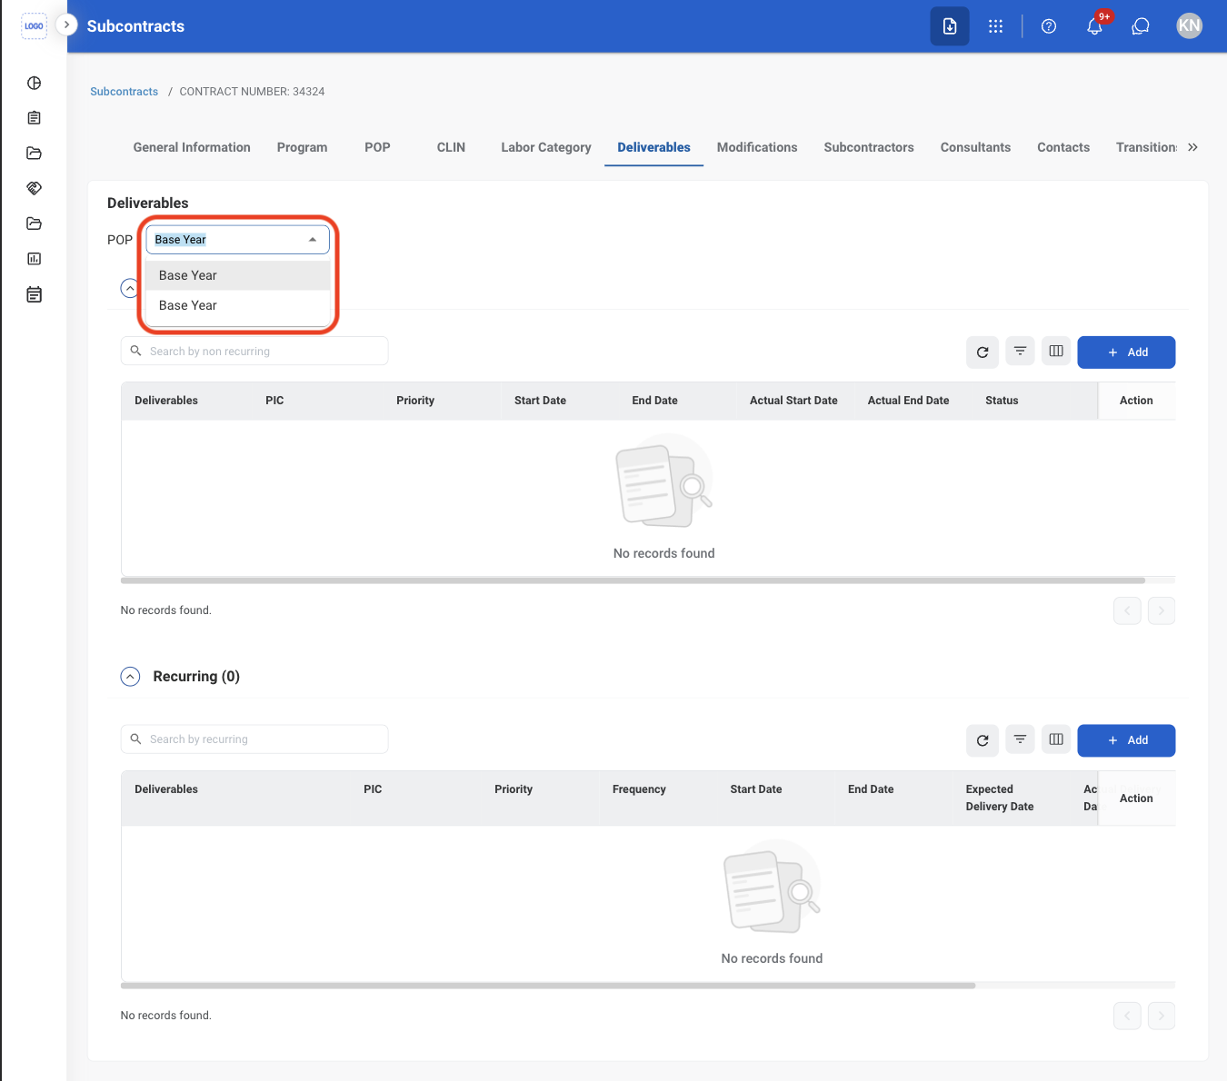Screen dimensions: 1227x1081
Task: Switch to the Labor Category tab
Action: coord(546,147)
